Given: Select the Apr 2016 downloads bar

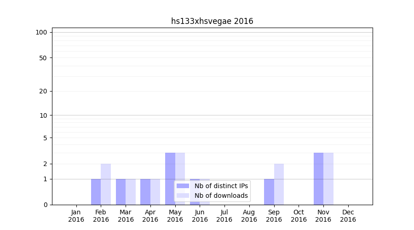Looking at the screenshot, I should coord(155,192).
